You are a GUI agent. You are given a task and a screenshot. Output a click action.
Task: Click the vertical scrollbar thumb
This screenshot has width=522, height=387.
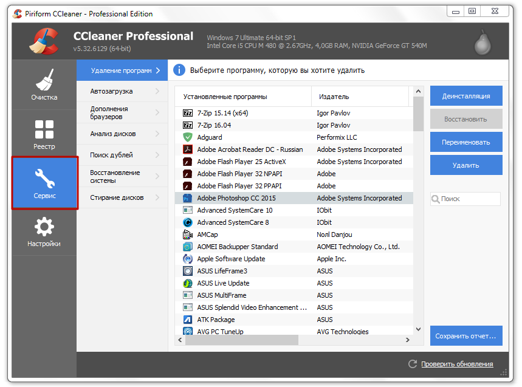coord(419,114)
